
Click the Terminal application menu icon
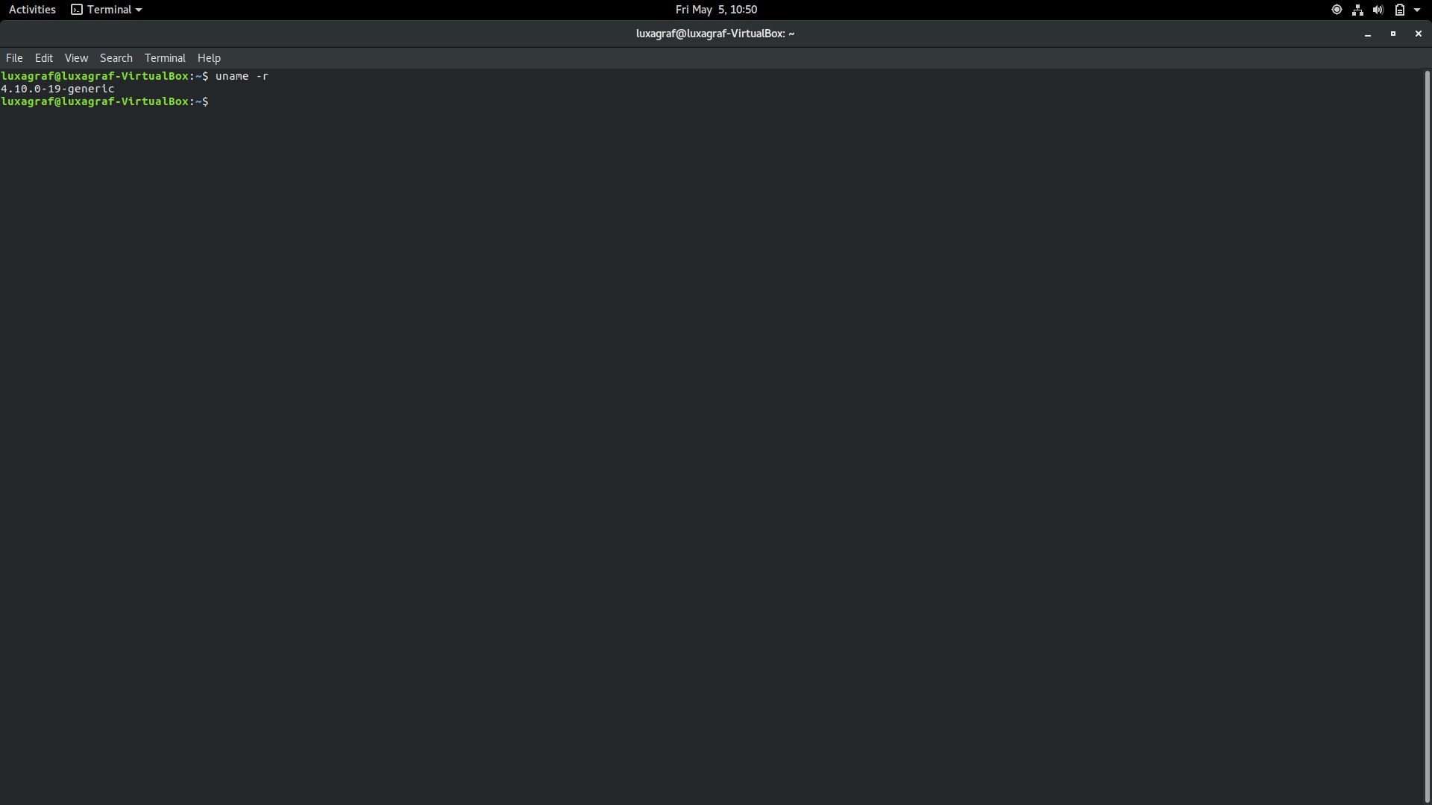(77, 9)
